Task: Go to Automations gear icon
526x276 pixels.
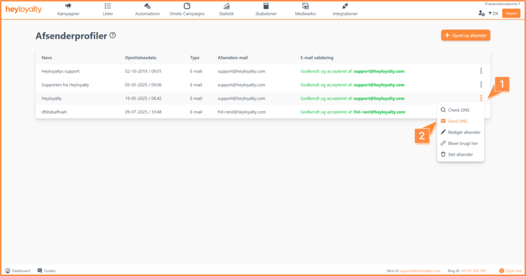Action: [147, 6]
